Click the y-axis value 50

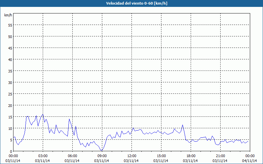10,37
